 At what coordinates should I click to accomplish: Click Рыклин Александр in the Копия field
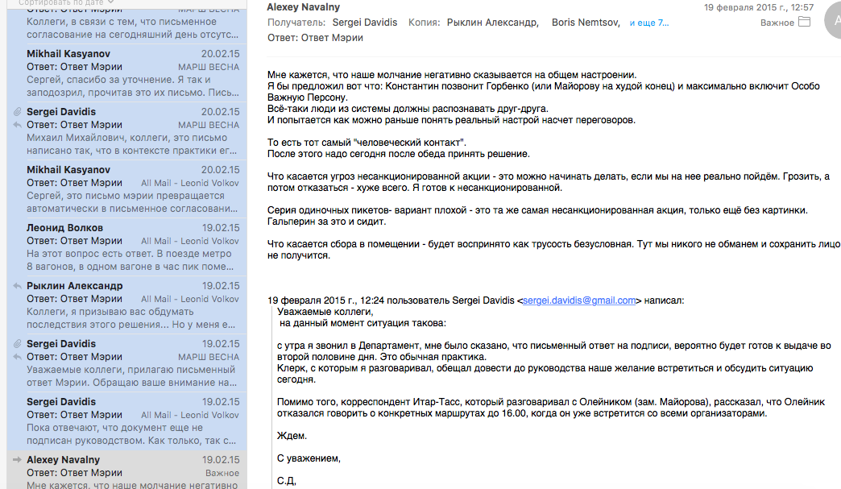(492, 23)
